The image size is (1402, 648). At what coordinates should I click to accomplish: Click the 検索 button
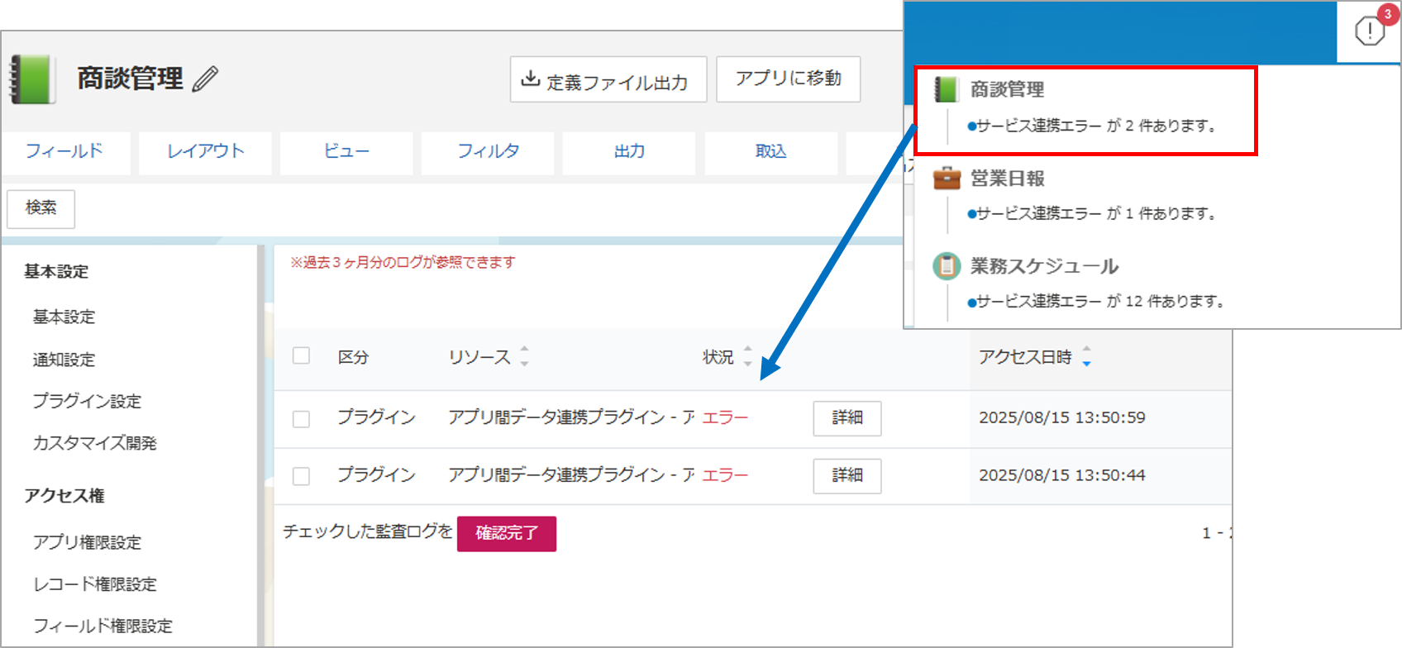pyautogui.click(x=41, y=208)
